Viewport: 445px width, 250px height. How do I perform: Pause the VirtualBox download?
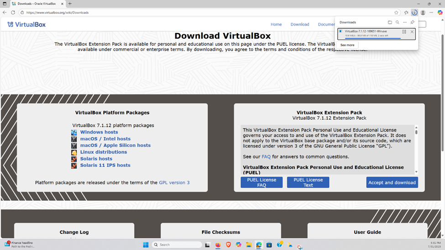click(404, 32)
